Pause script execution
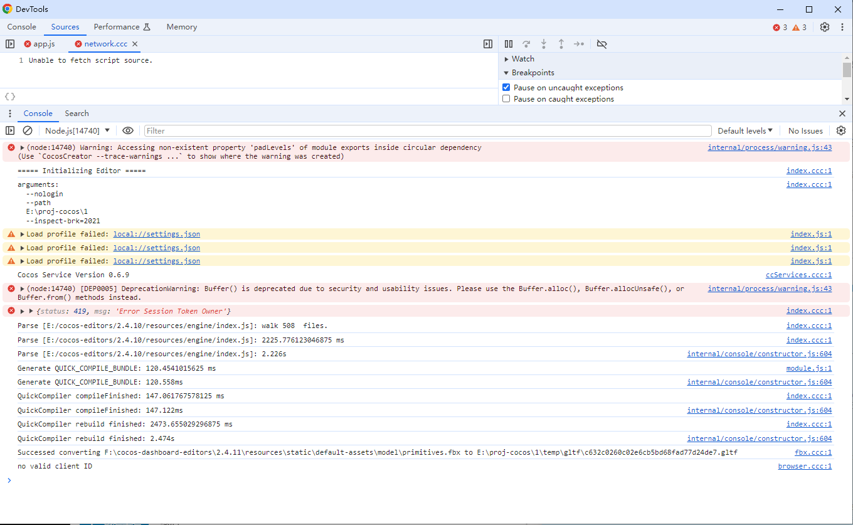The image size is (853, 525). pyautogui.click(x=509, y=44)
